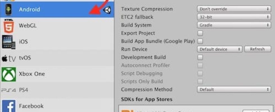Click the iOS devices icon

pyautogui.click(x=8, y=42)
